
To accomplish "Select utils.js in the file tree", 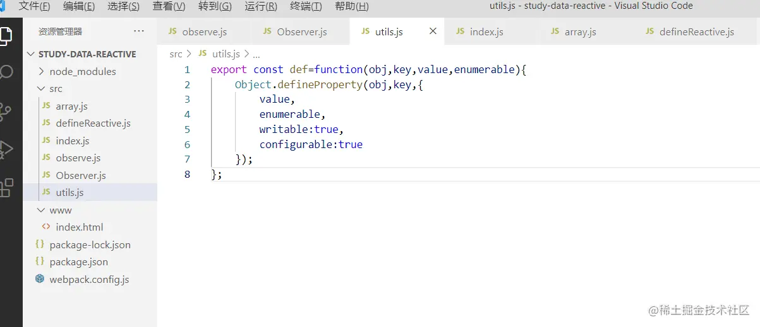I will (90, 193).
